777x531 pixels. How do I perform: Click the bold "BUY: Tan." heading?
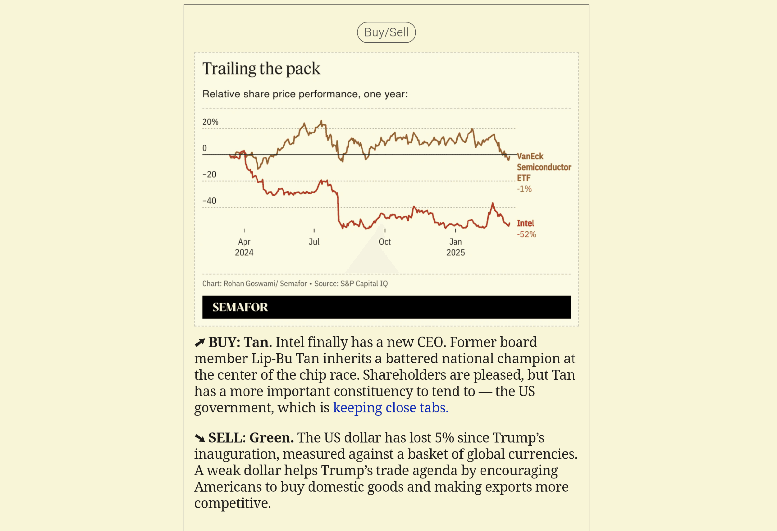tap(240, 342)
